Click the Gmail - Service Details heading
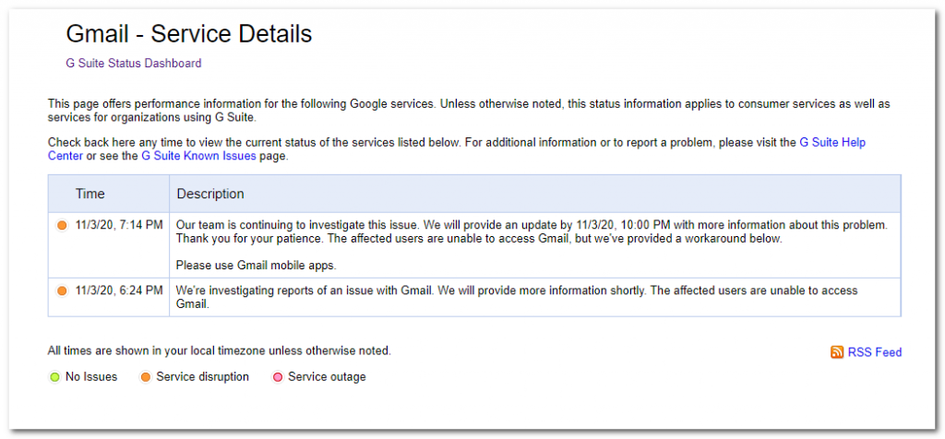Viewport: 945px width, 439px height. point(189,35)
